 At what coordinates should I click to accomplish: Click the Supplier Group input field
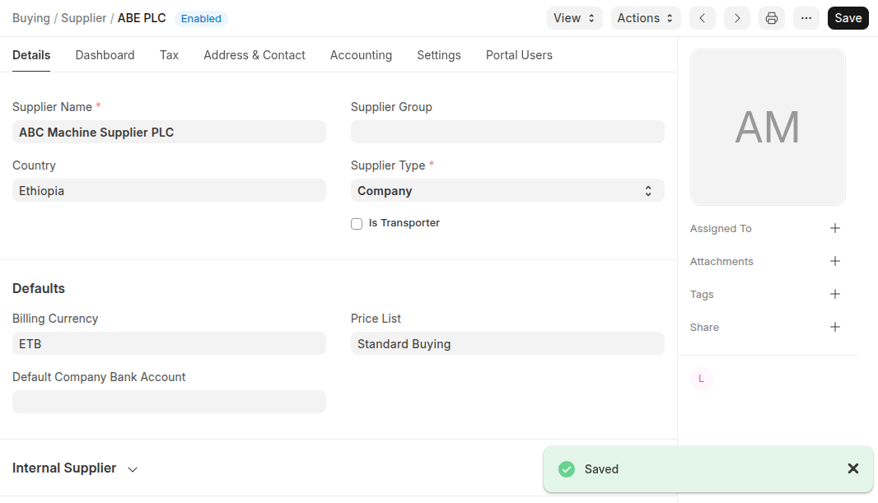click(507, 133)
